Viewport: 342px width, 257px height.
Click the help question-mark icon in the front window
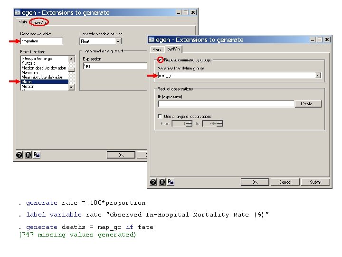(153, 182)
